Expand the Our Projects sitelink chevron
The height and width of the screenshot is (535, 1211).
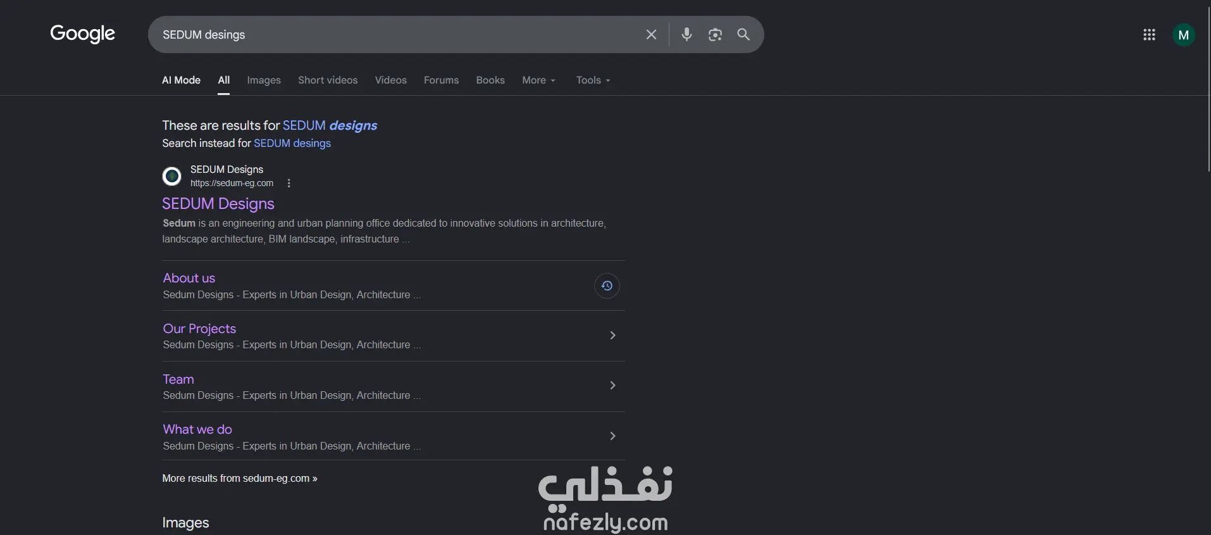coord(612,335)
